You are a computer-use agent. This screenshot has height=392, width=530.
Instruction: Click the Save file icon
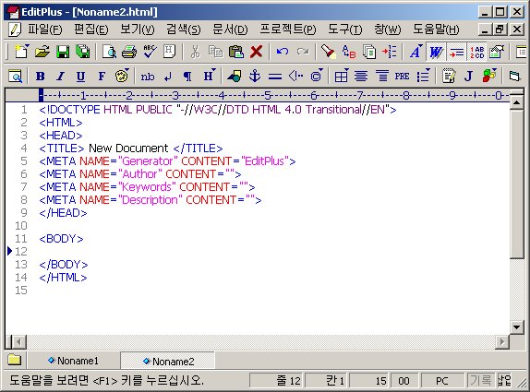[63, 52]
